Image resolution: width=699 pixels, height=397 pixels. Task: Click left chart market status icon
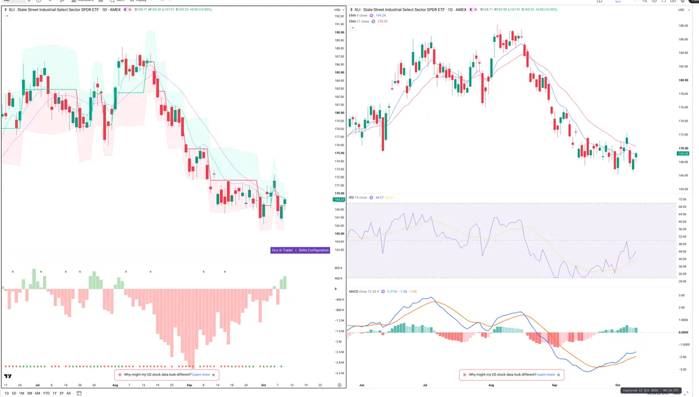coord(125,10)
